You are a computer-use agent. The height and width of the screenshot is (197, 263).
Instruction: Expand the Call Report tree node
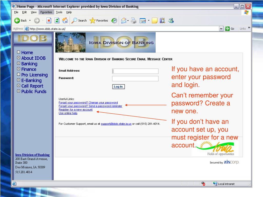pyautogui.click(x=18, y=85)
